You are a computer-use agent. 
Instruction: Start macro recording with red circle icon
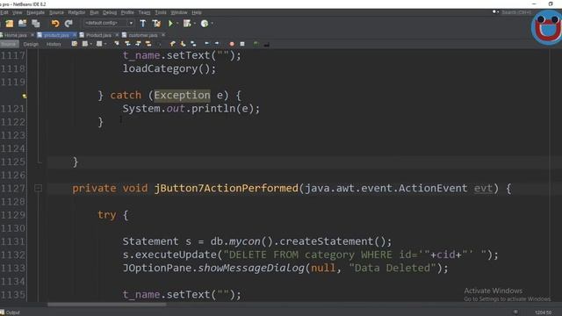pyautogui.click(x=232, y=44)
